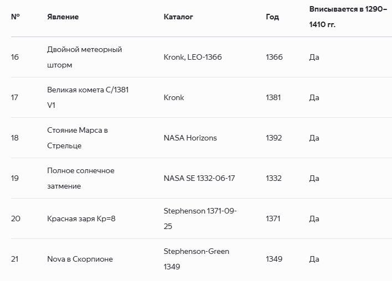Select the 'Красная заря Kp=8' cell
Image resolution: width=392 pixels, height=281 pixels.
pyautogui.click(x=81, y=219)
